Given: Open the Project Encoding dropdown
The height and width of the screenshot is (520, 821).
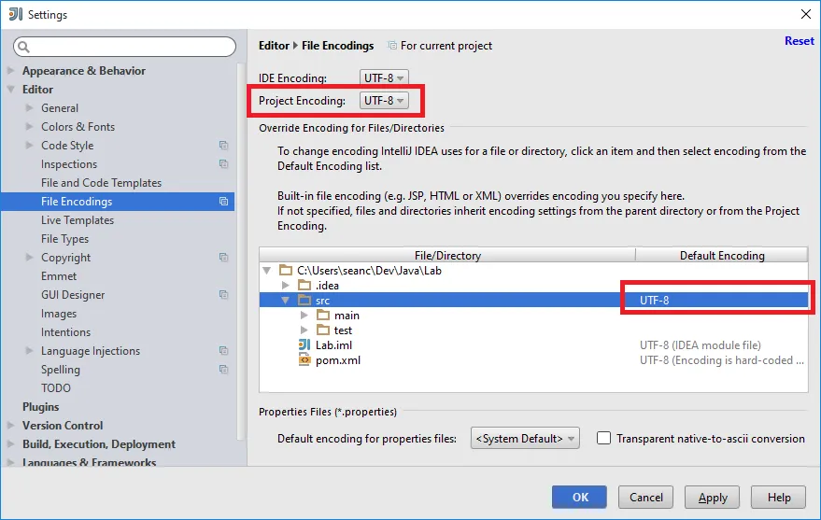Looking at the screenshot, I should pyautogui.click(x=384, y=101).
